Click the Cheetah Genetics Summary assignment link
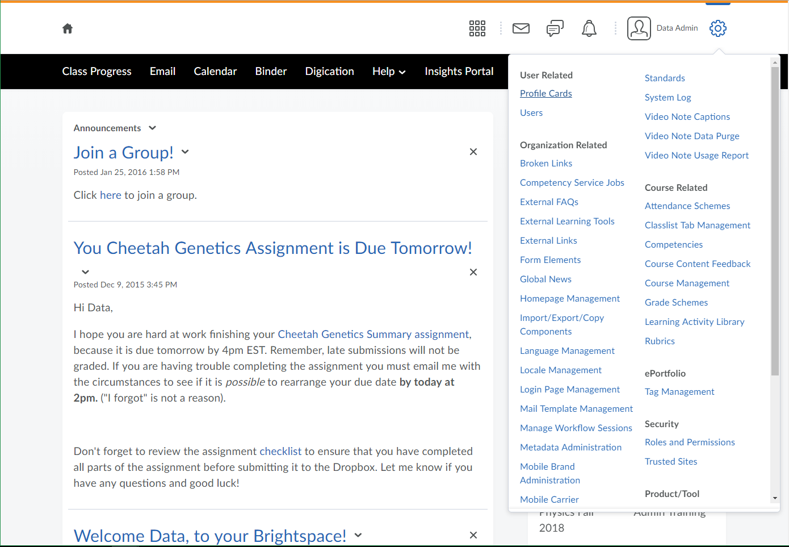This screenshot has height=547, width=789. tap(373, 334)
